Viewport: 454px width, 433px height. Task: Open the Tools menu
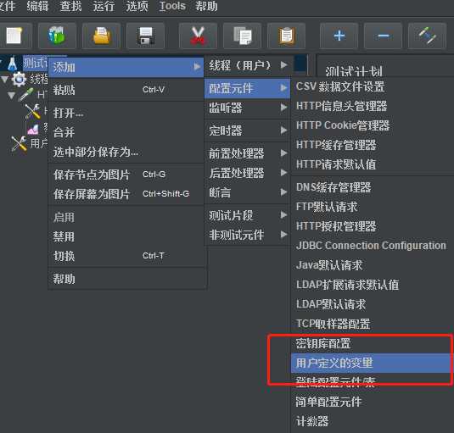[172, 6]
